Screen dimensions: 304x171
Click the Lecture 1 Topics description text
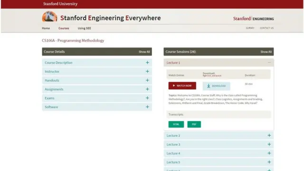215,99
